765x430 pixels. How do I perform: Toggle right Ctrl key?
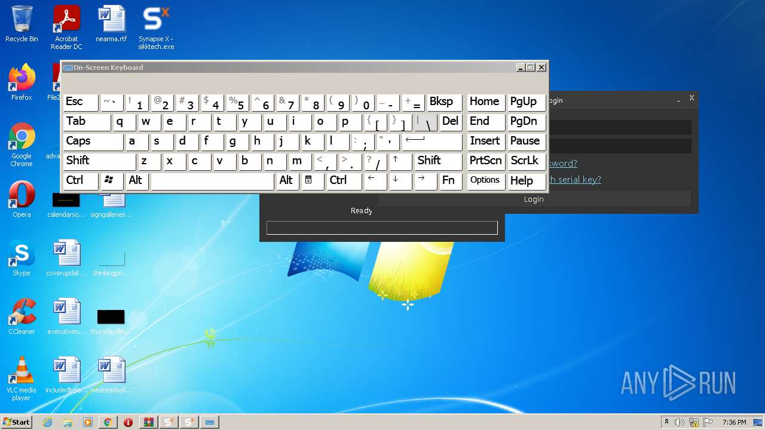tap(344, 180)
